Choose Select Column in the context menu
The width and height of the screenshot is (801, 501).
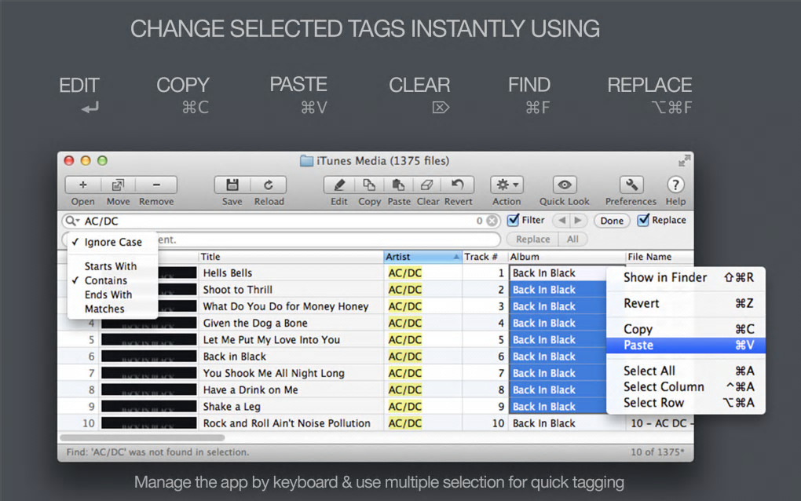pyautogui.click(x=686, y=386)
